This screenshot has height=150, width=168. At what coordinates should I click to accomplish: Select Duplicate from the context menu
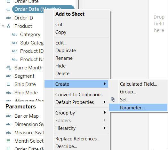(x=66, y=51)
